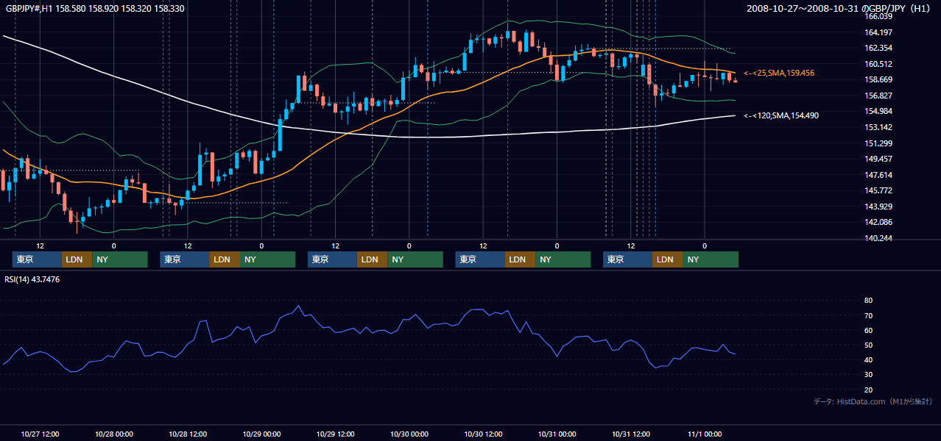
Task: Click the 164.197 price axis label
Action: 878,32
